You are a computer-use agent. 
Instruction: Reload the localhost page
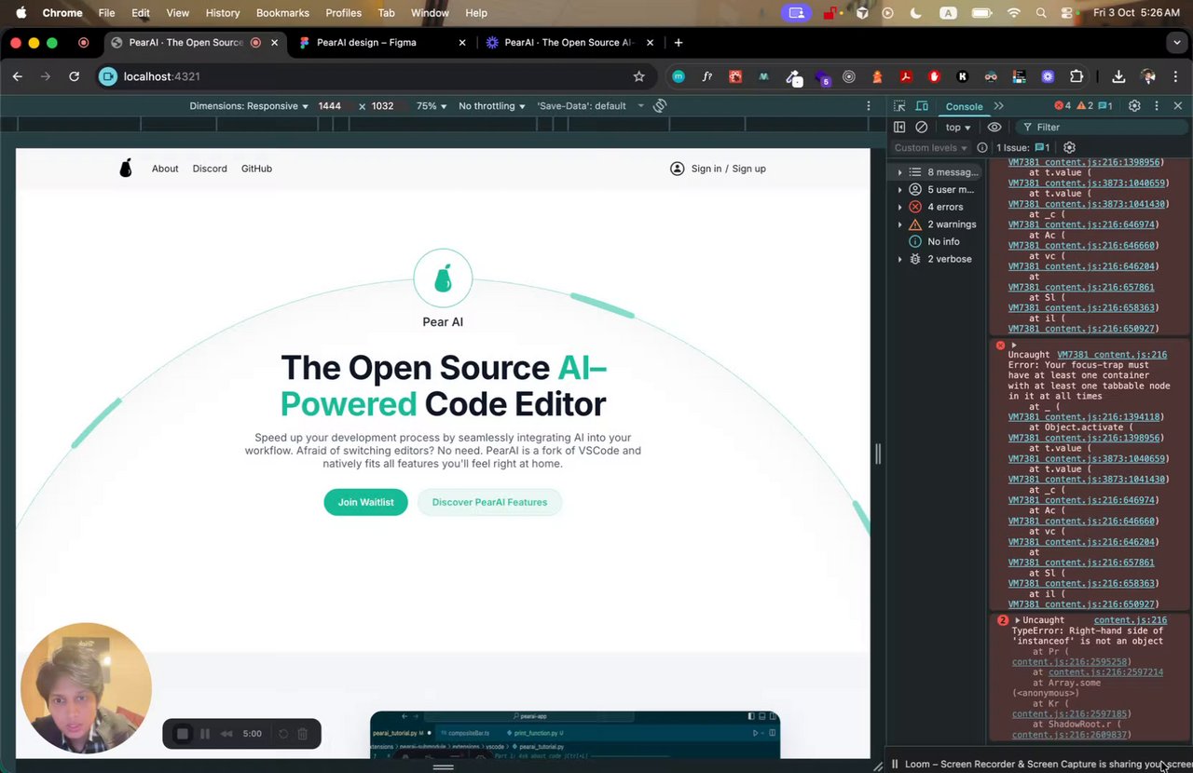[x=74, y=76]
